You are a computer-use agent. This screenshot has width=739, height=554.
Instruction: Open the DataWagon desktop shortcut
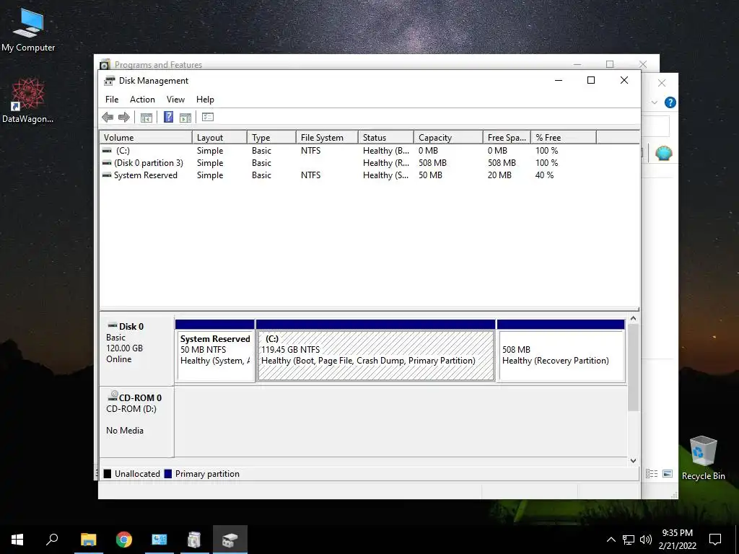(28, 101)
